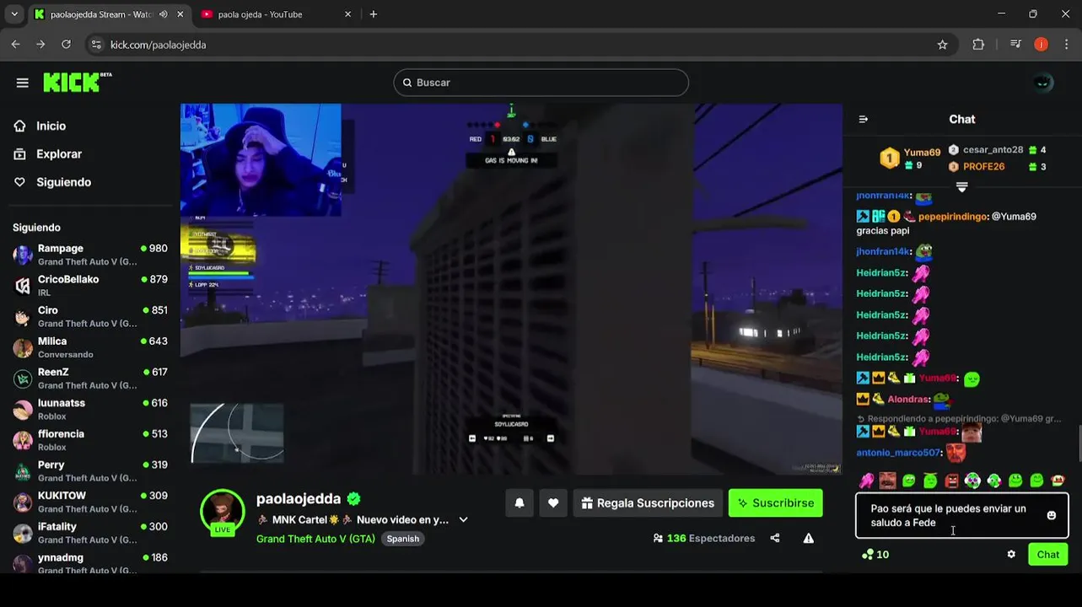Open browser extensions puzzle icon
Screen dimensions: 1082x607
click(978, 45)
